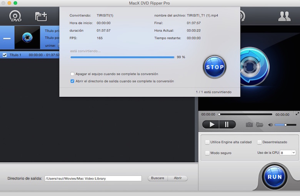Click the 99 % progress value

tap(181, 57)
